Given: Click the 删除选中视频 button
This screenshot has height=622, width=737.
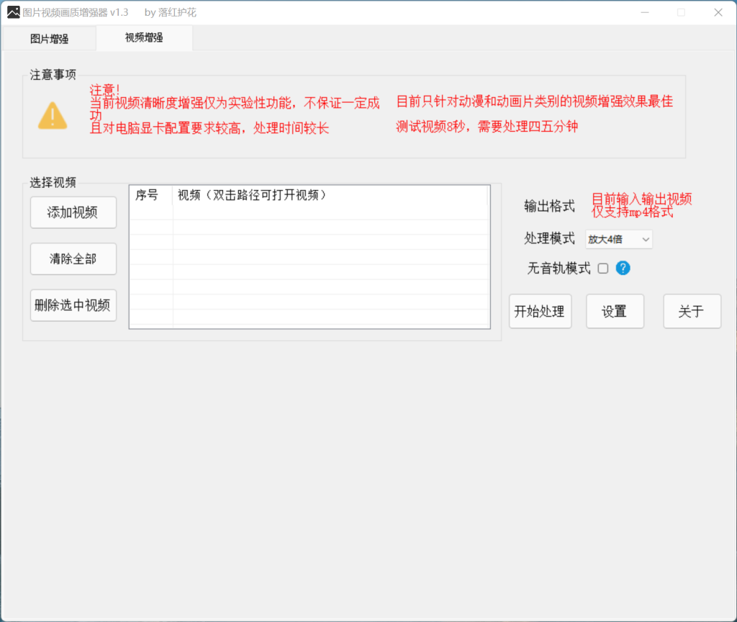Looking at the screenshot, I should click(x=73, y=305).
